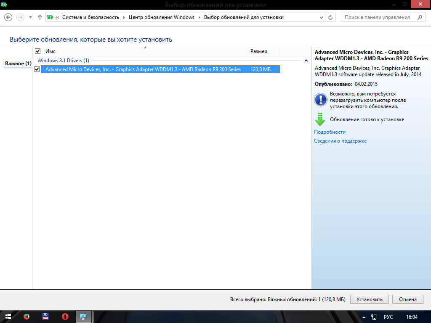431x323 pixels.
Task: Refresh the page with refresh icon
Action: tap(330, 17)
